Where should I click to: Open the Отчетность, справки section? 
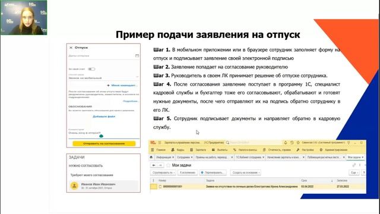[x=277, y=150]
